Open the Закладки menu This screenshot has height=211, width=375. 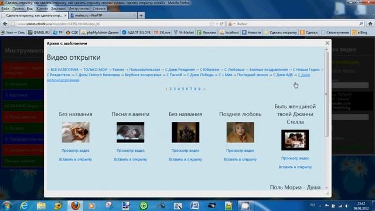pos(58,8)
